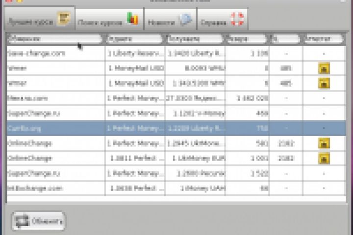Click reserve value 1 682 028

[x=252, y=98]
